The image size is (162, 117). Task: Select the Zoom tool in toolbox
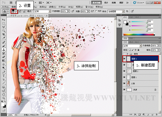(4, 98)
